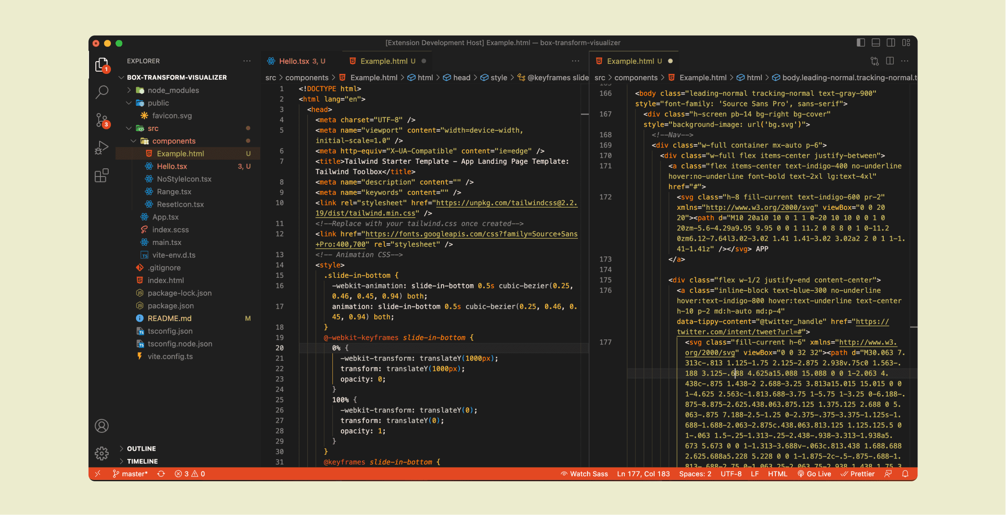The height and width of the screenshot is (515, 1006).
Task: Click the Explorer more actions ellipsis
Action: [x=247, y=61]
